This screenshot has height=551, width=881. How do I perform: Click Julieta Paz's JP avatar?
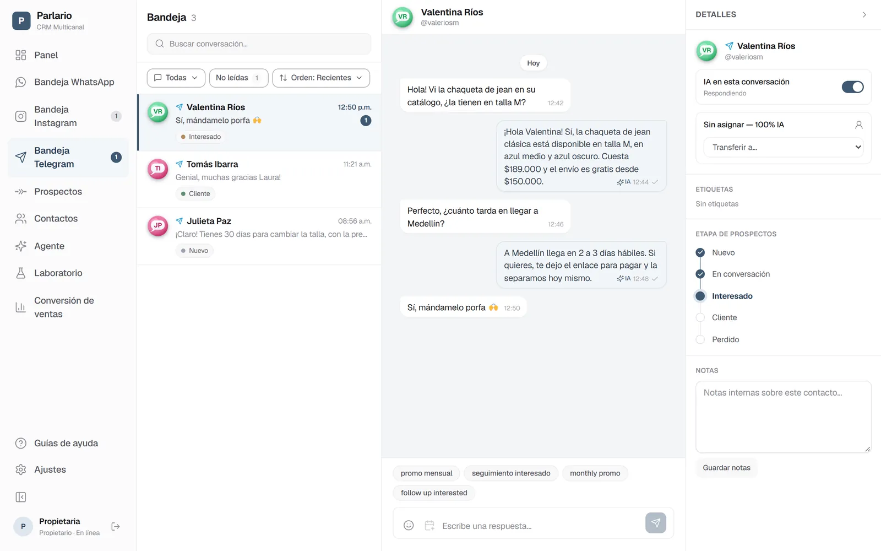(x=158, y=225)
